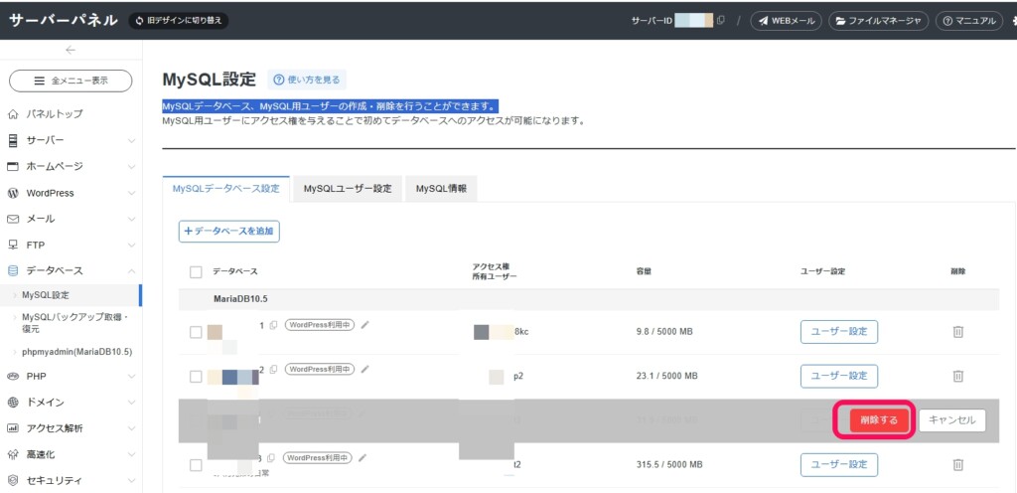Expand the 高速化 menu chevron
This screenshot has height=493, width=1017.
132,454
